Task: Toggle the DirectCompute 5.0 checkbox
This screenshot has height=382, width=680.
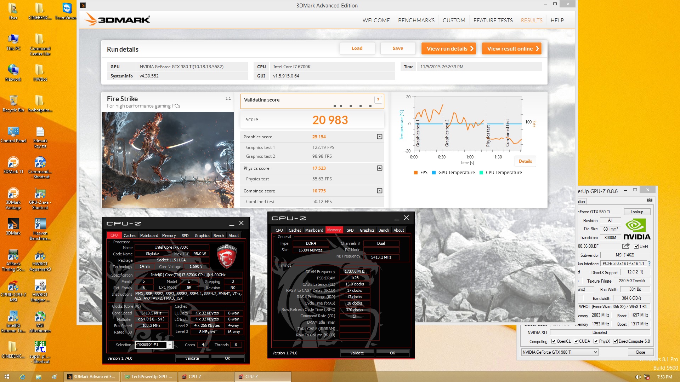Action: pyautogui.click(x=615, y=341)
